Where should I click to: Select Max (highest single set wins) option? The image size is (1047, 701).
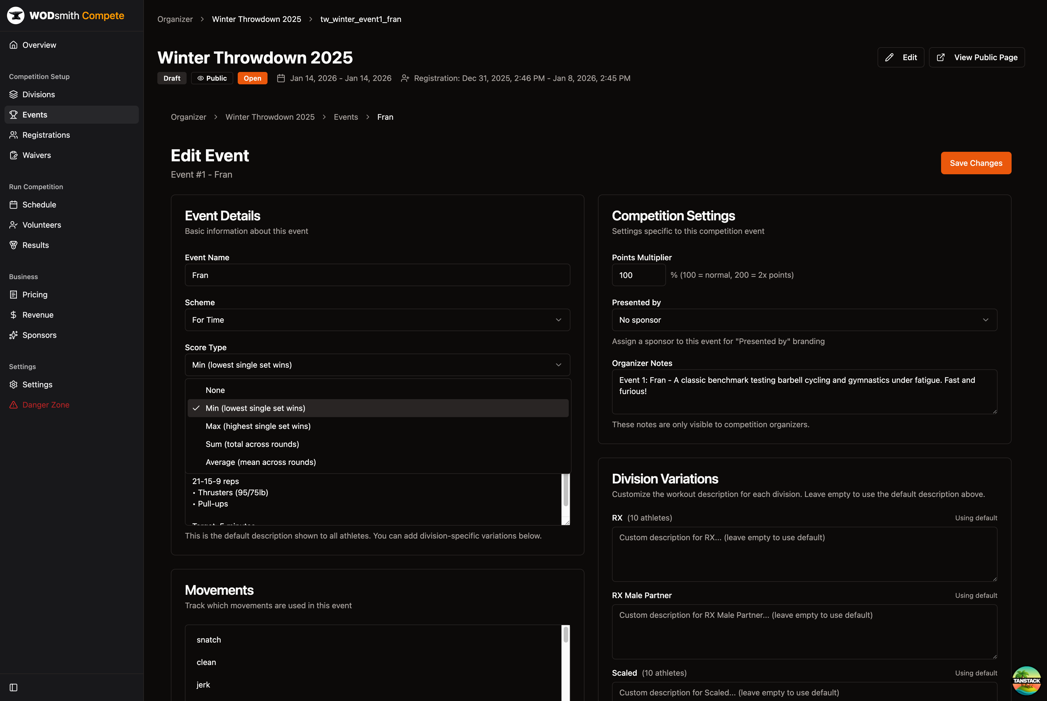tap(378, 426)
